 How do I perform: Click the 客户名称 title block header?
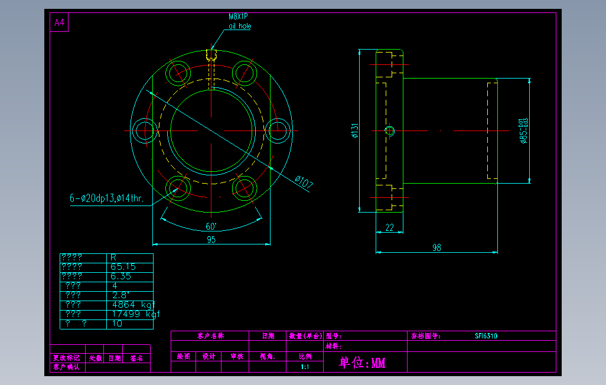tap(210, 335)
